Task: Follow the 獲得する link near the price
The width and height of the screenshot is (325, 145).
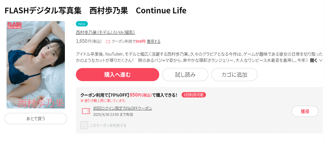Action: (x=154, y=41)
